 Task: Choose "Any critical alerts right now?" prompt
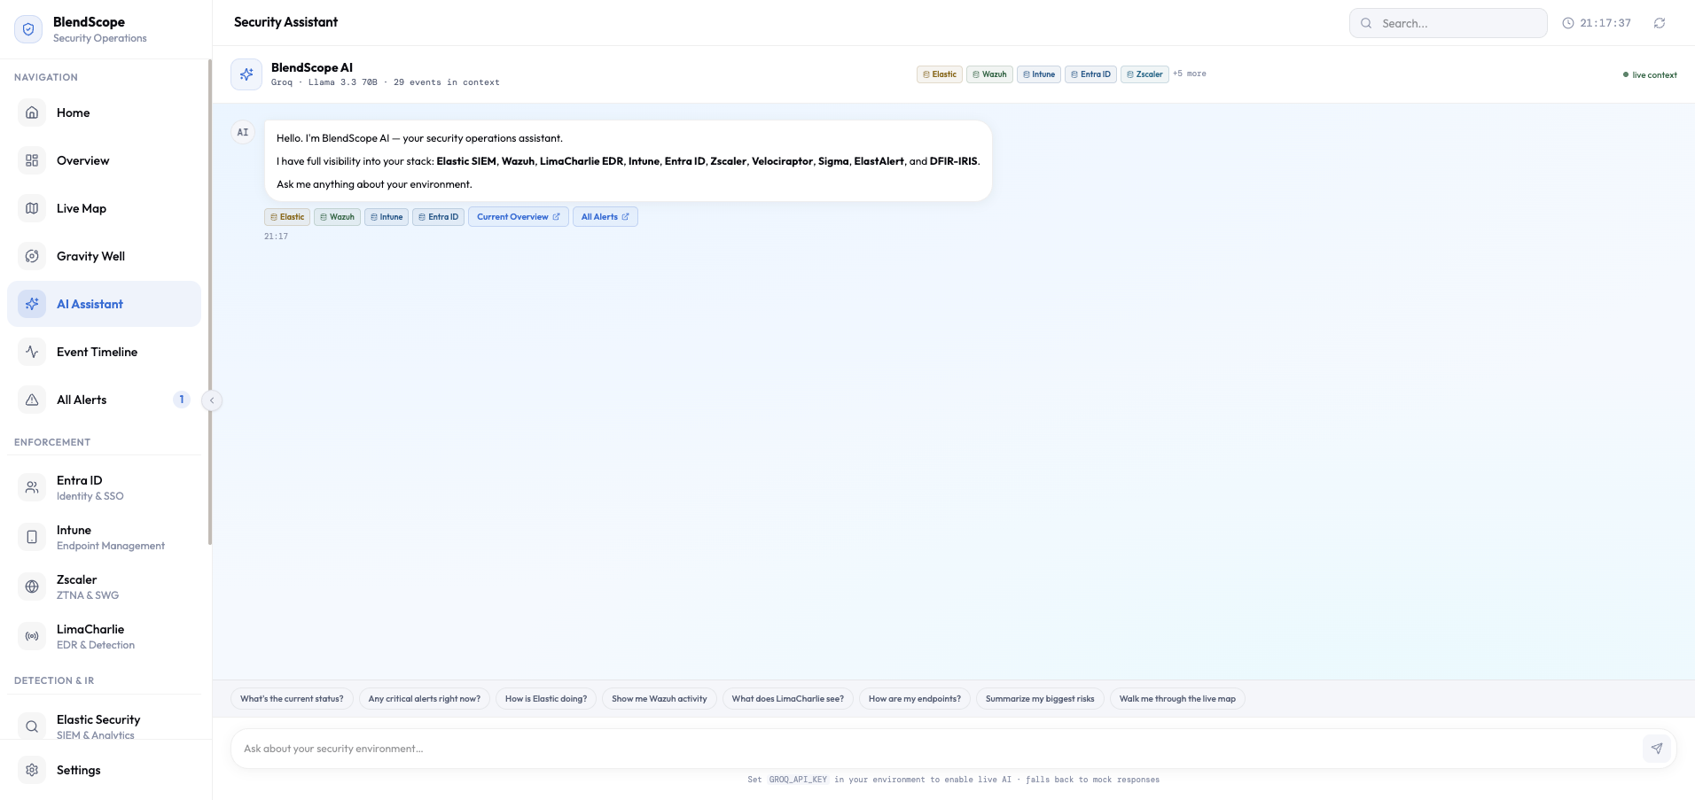pos(425,699)
